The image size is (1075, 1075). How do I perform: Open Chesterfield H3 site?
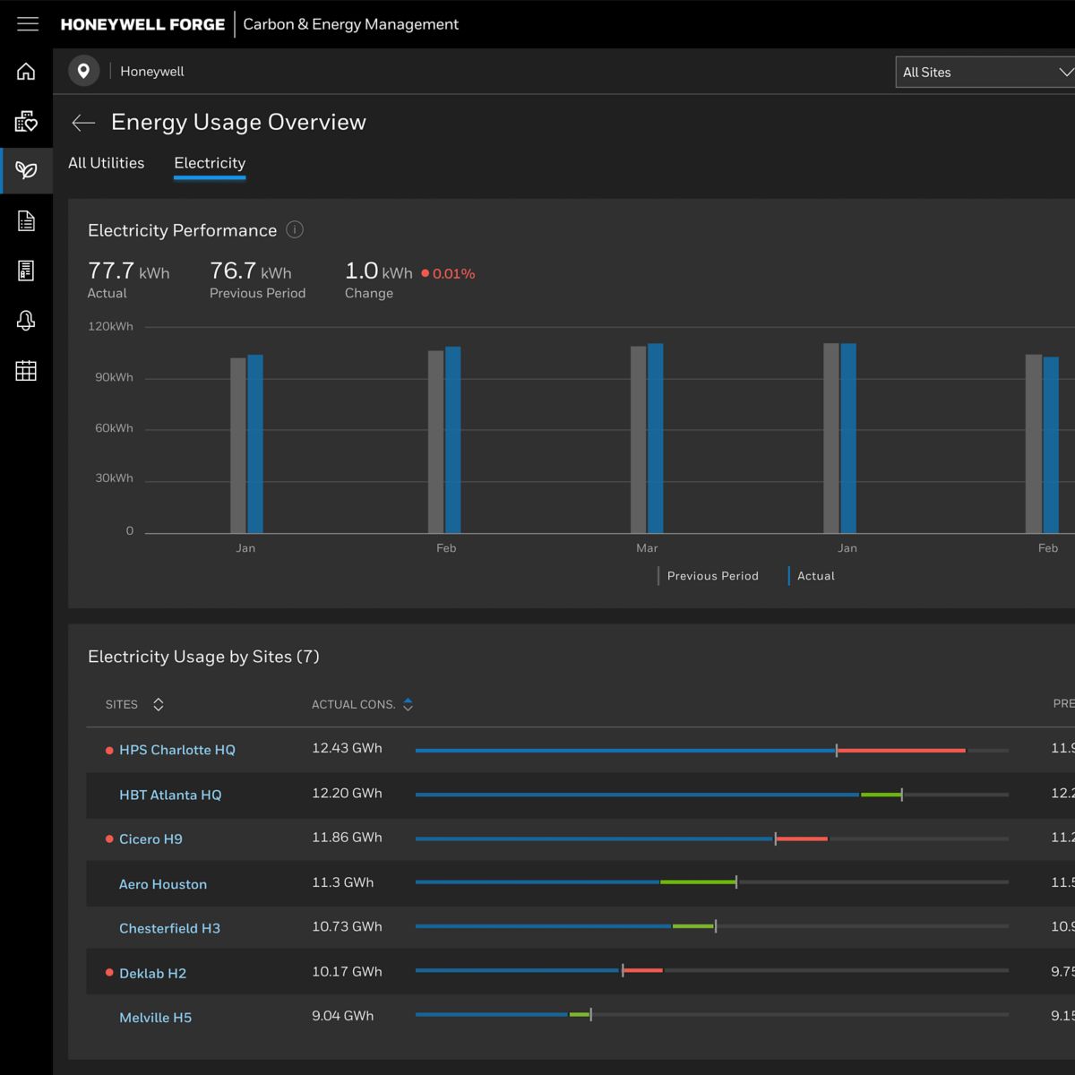[169, 928]
